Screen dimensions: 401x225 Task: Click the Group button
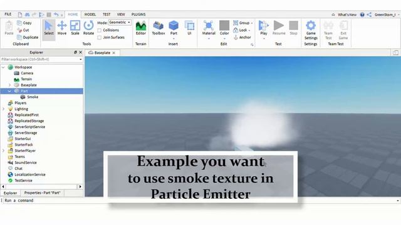pos(243,23)
